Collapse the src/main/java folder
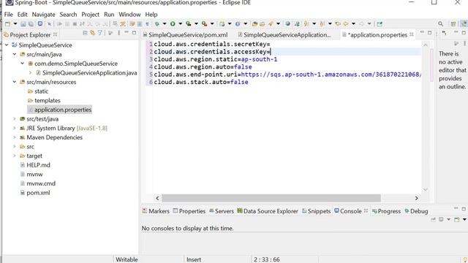The width and height of the screenshot is (468, 263). click(15, 54)
